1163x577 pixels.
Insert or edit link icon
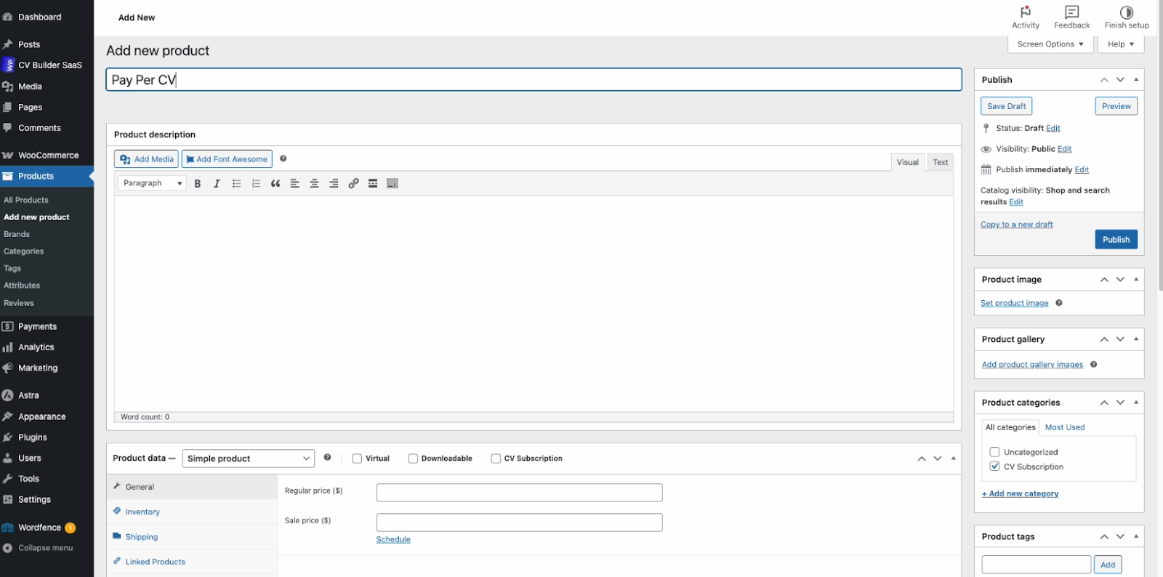353,184
